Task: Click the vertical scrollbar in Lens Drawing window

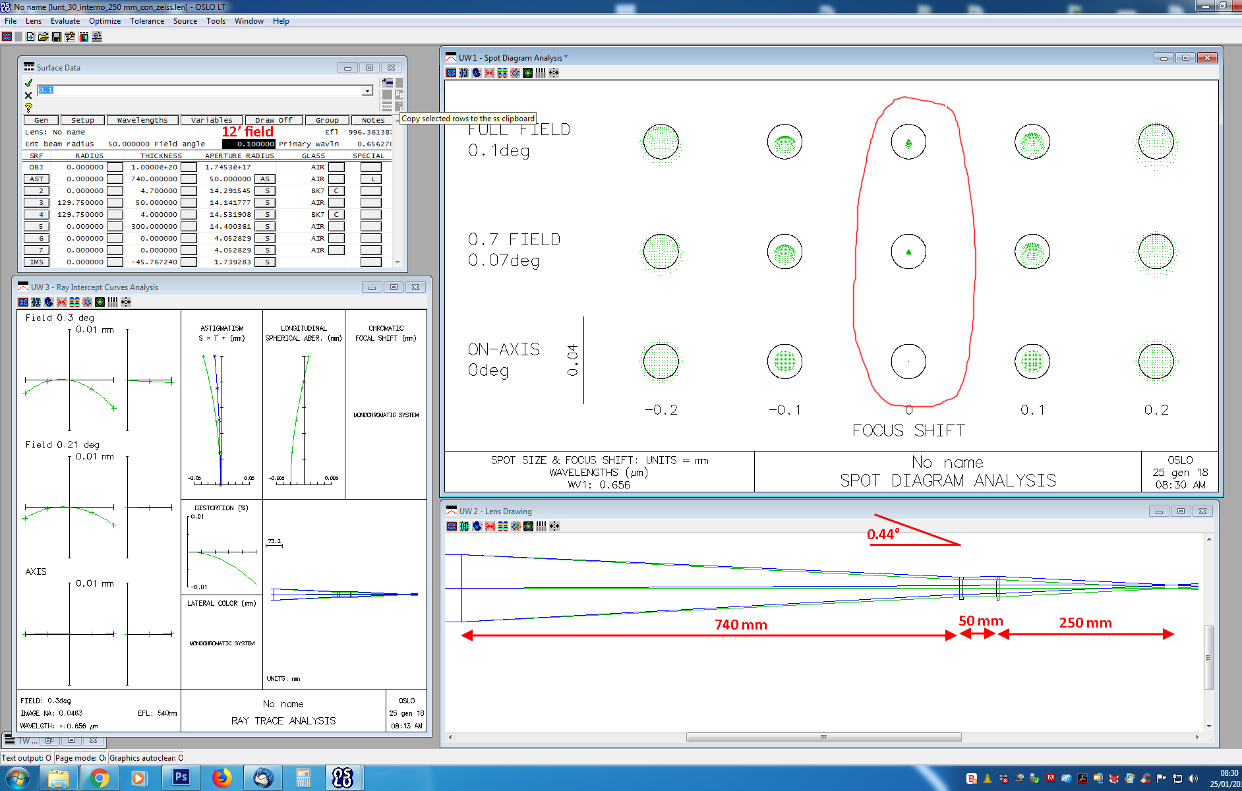Action: pyautogui.click(x=1208, y=657)
